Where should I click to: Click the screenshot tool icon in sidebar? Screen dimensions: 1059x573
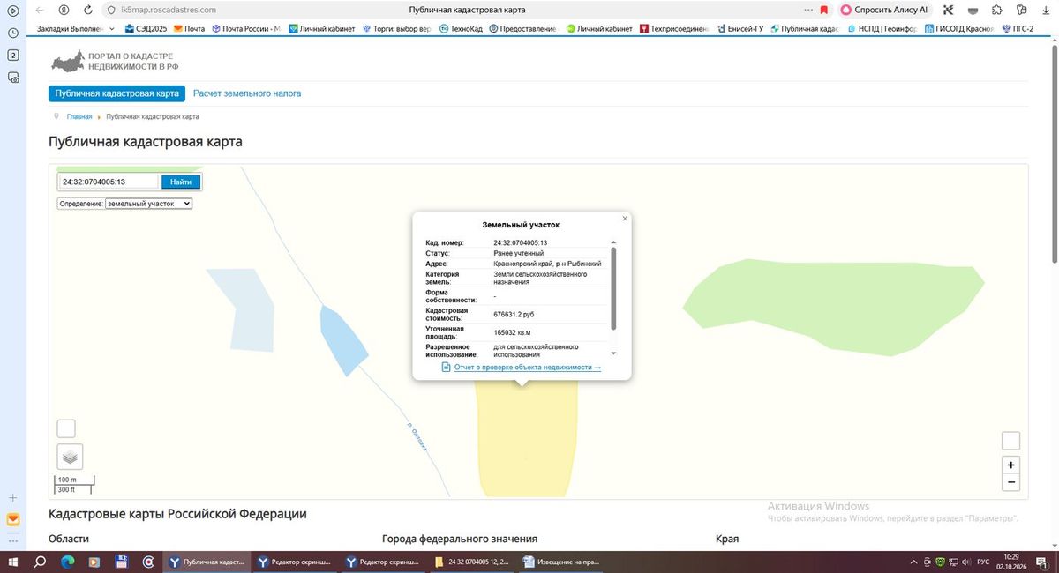(13, 78)
